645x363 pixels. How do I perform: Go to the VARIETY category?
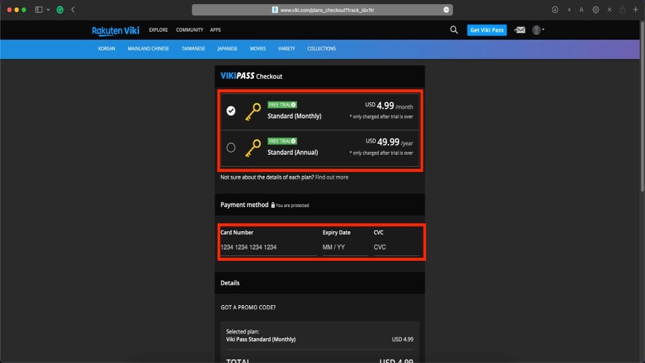[287, 48]
